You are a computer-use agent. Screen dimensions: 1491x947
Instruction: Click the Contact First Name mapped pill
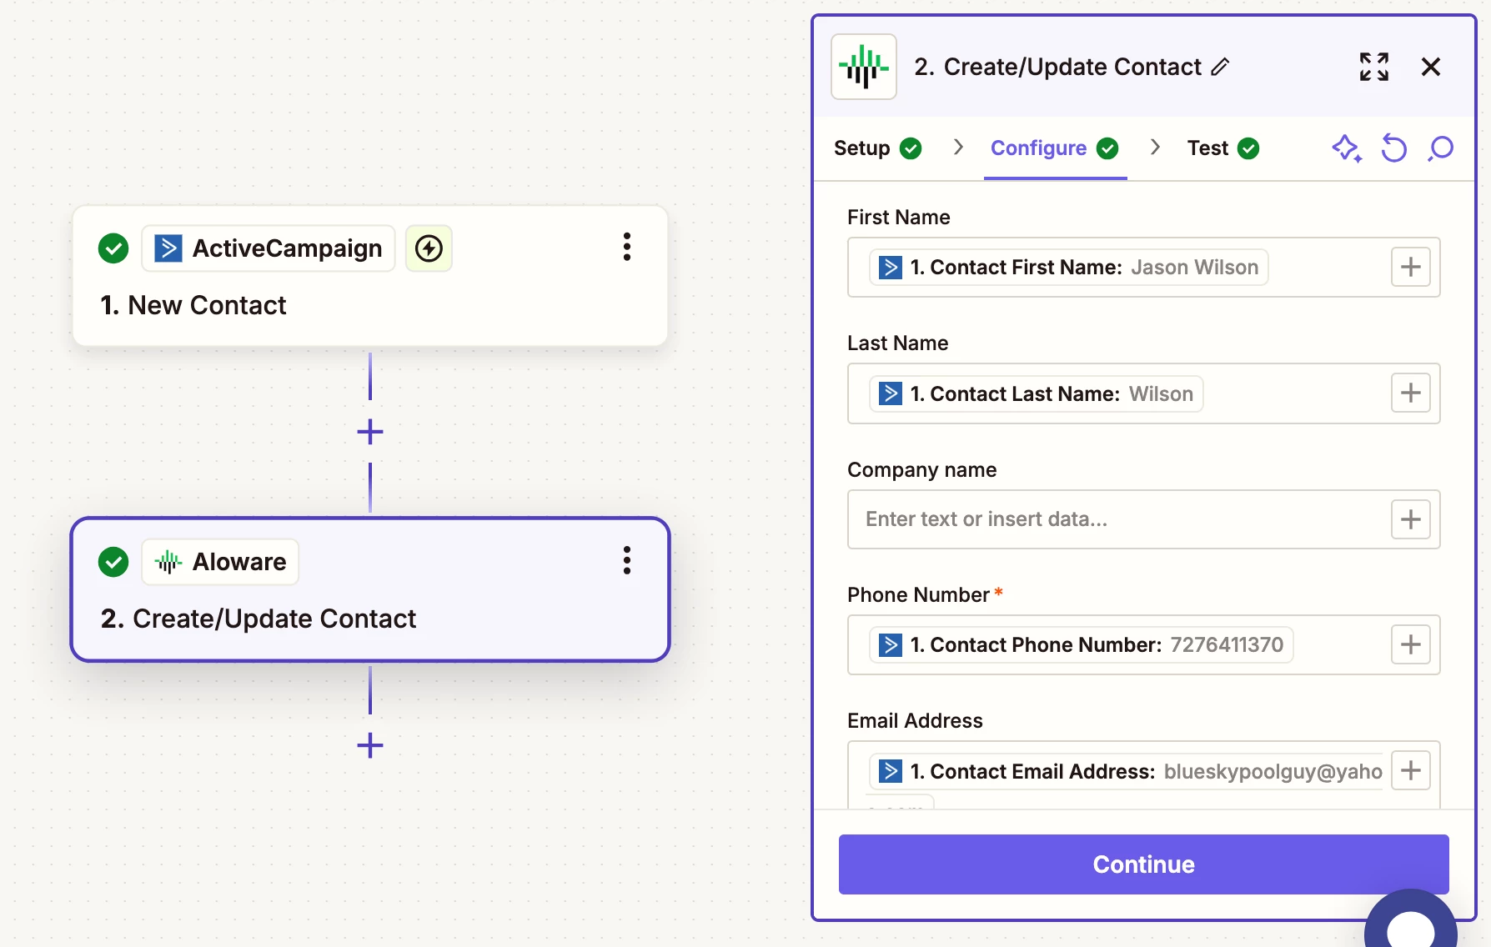pyautogui.click(x=1069, y=268)
